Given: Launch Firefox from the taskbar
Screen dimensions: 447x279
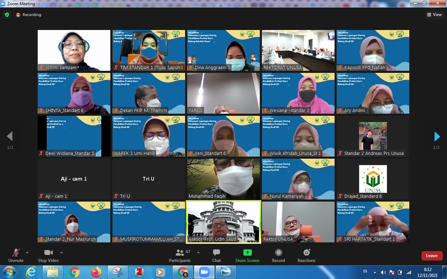Looking at the screenshot, I should tap(96, 272).
